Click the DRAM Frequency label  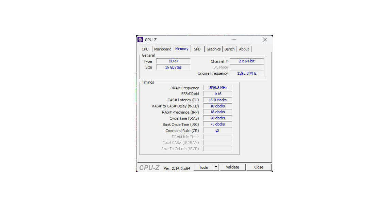point(184,88)
